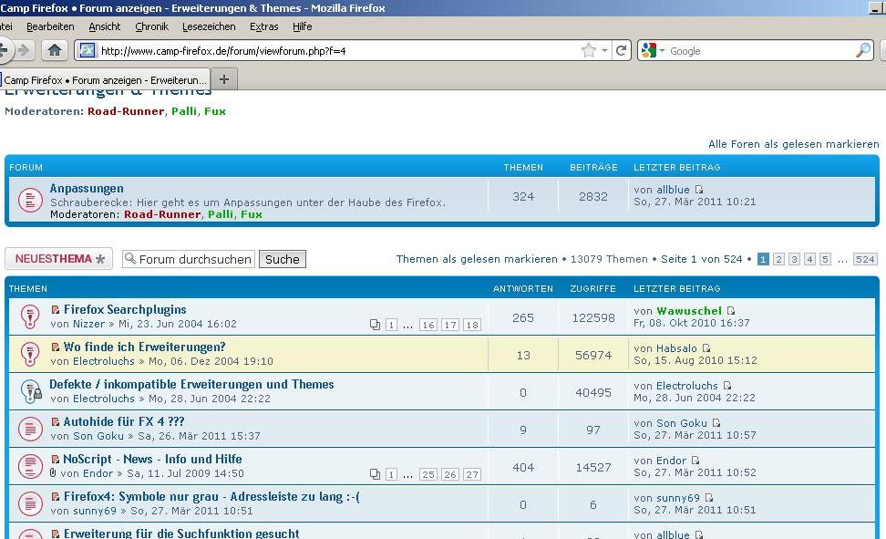Viewport: 886px width, 539px height.
Task: Open user Wawuschel profile link
Action: tap(689, 310)
